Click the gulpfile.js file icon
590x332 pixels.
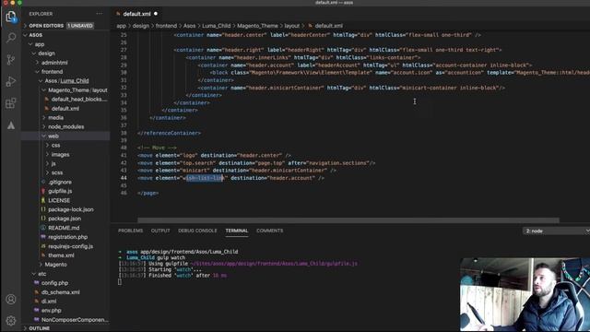point(43,191)
